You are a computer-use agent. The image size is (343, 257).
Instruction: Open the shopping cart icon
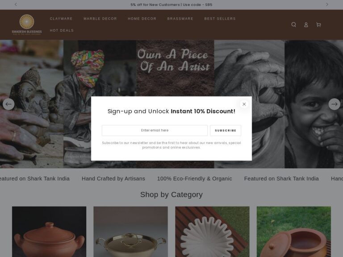click(318, 25)
